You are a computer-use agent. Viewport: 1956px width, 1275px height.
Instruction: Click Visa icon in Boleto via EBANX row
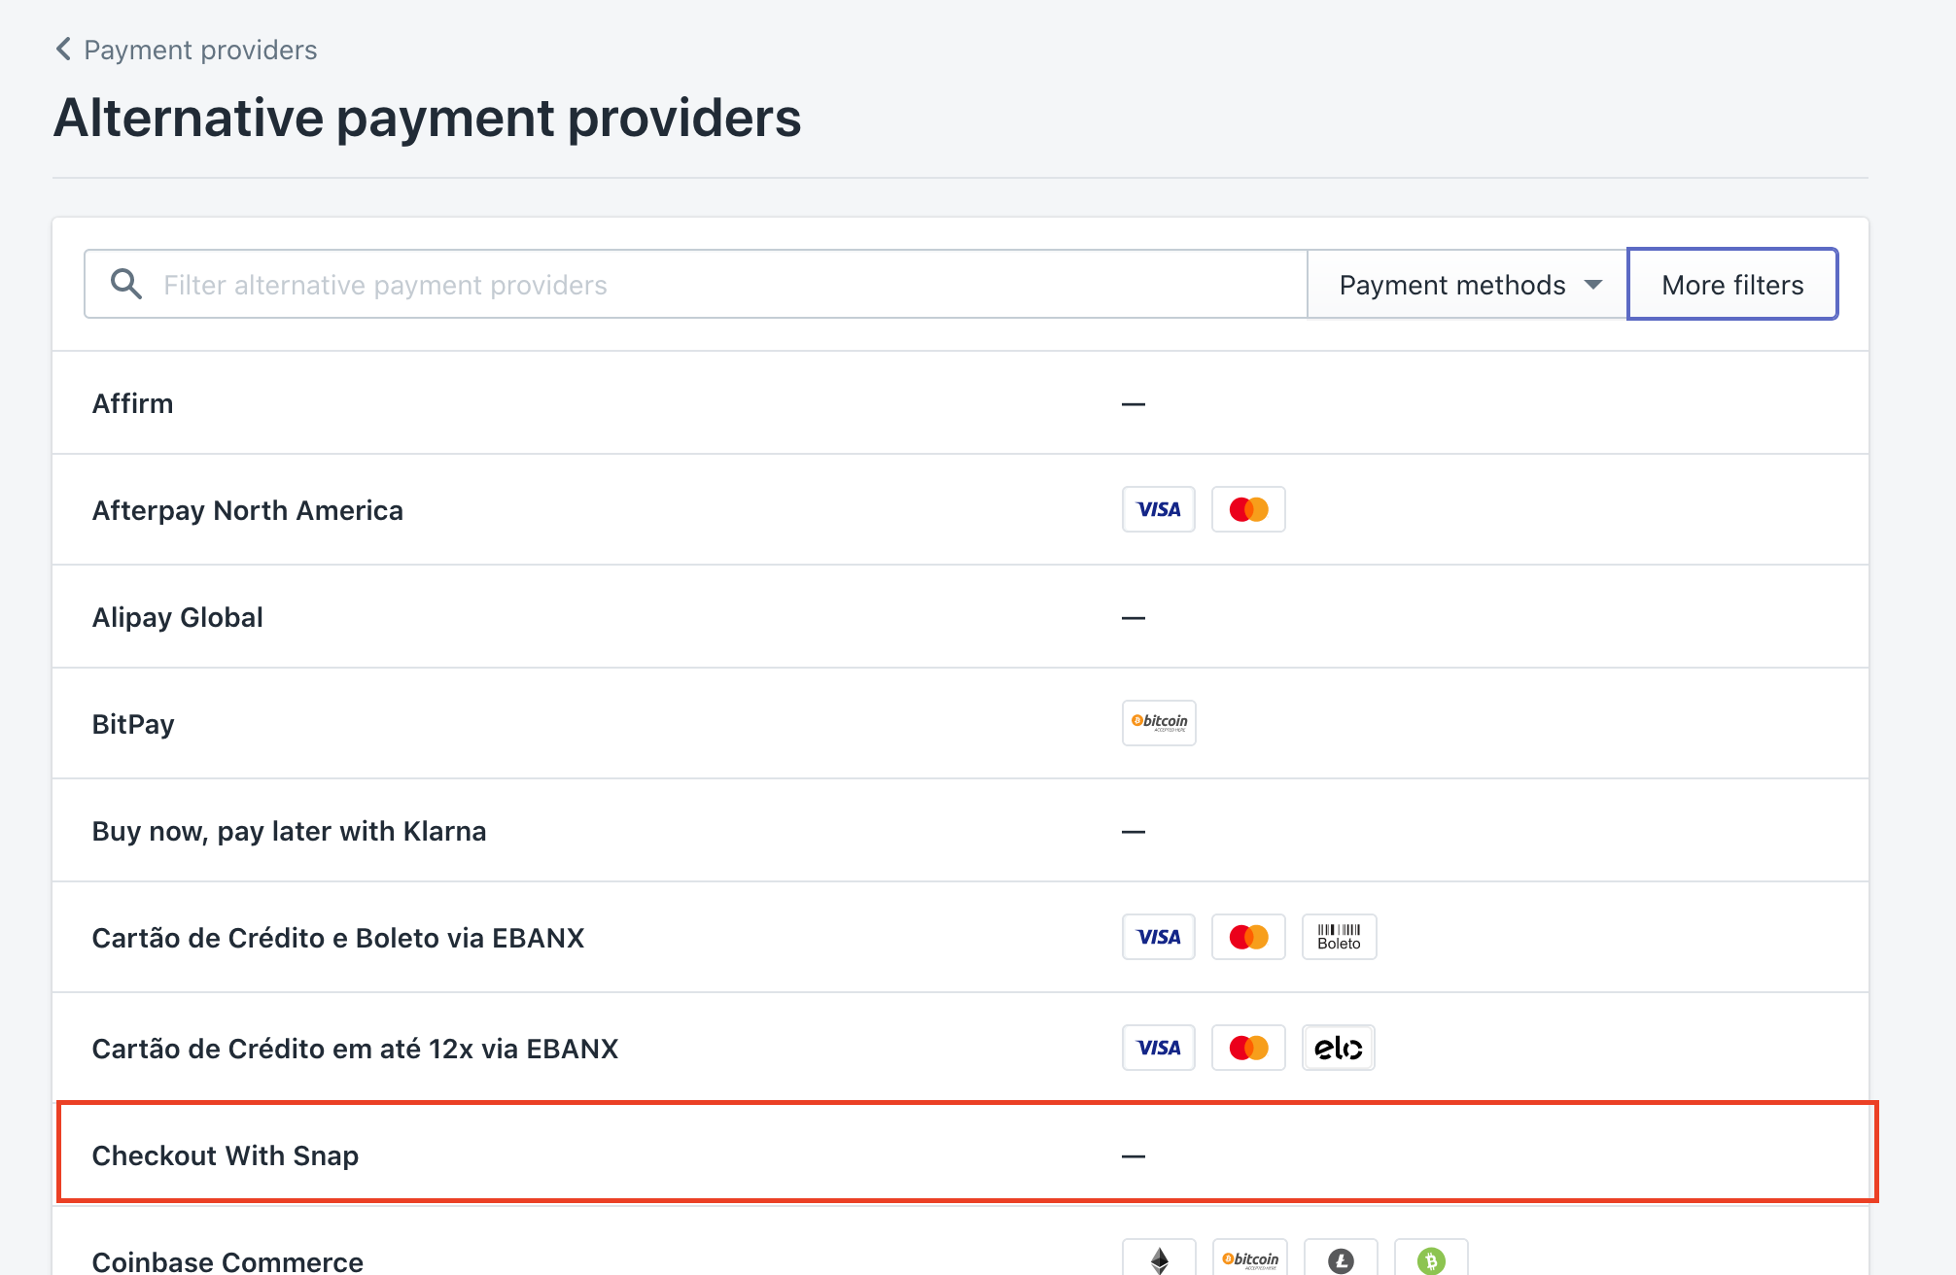click(1159, 937)
